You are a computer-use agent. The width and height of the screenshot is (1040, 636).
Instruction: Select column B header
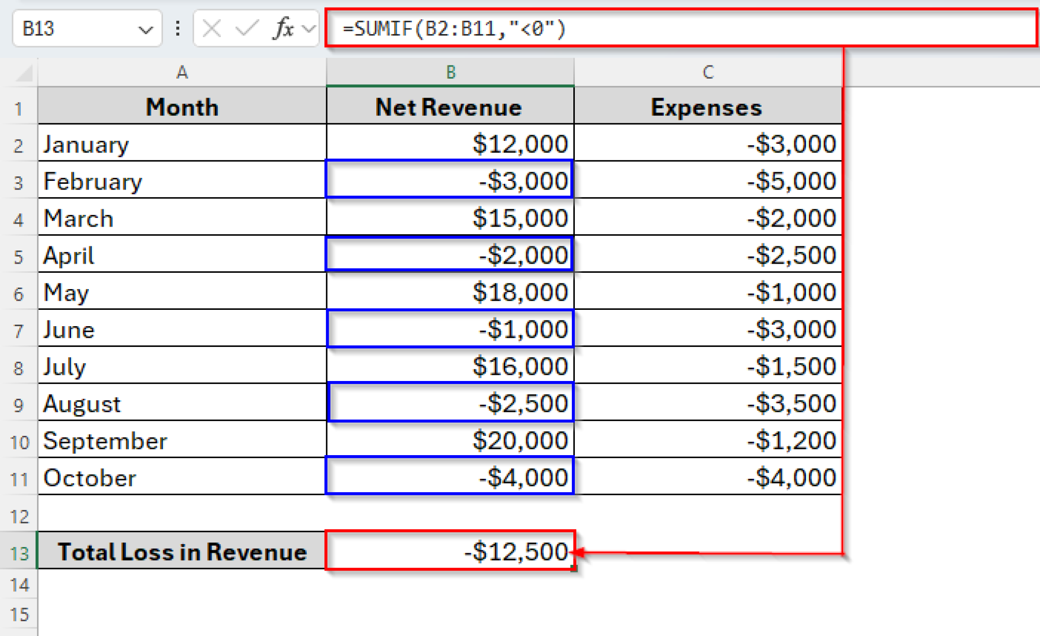(450, 72)
